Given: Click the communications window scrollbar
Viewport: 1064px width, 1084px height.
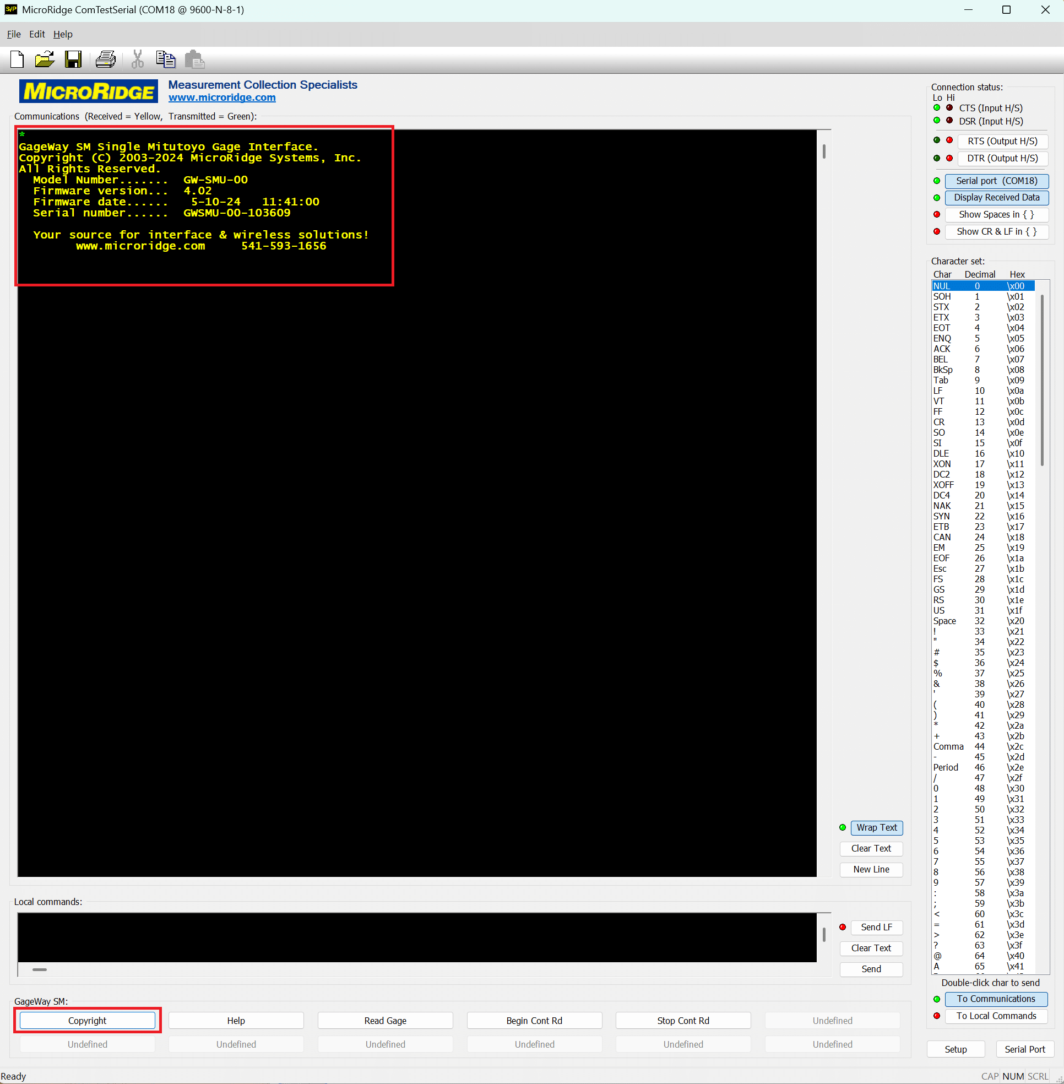Looking at the screenshot, I should 824,151.
